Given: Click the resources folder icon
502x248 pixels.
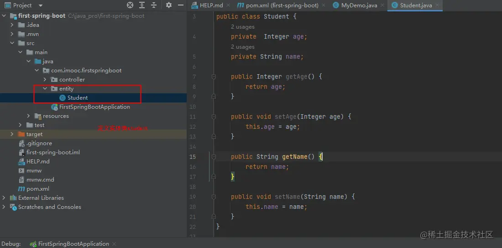Looking at the screenshot, I should click(38, 116).
